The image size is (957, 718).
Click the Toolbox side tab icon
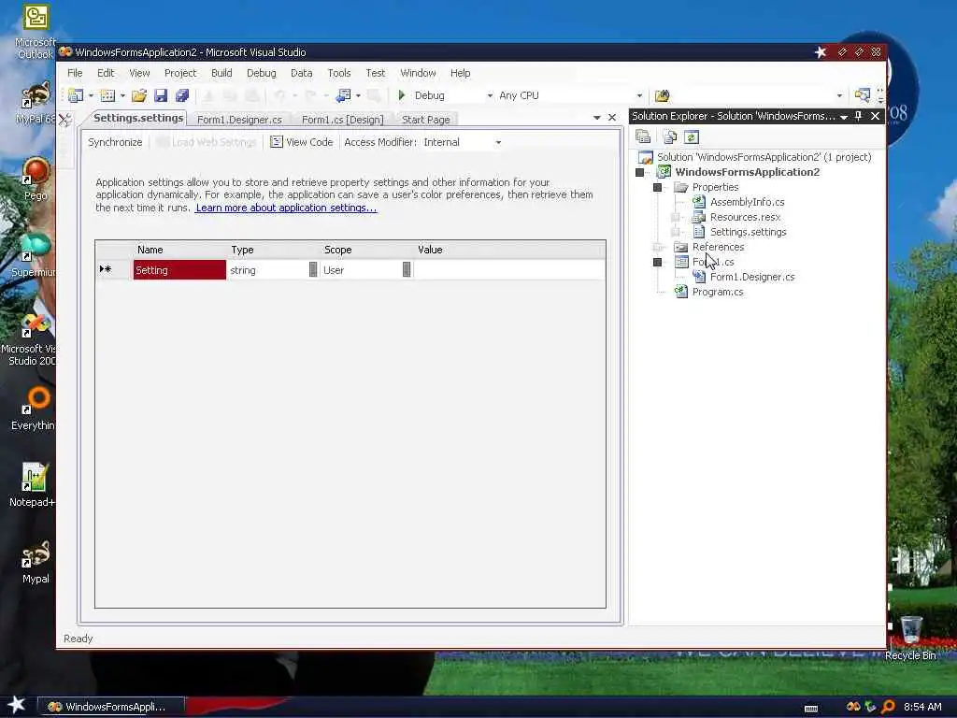(x=64, y=119)
